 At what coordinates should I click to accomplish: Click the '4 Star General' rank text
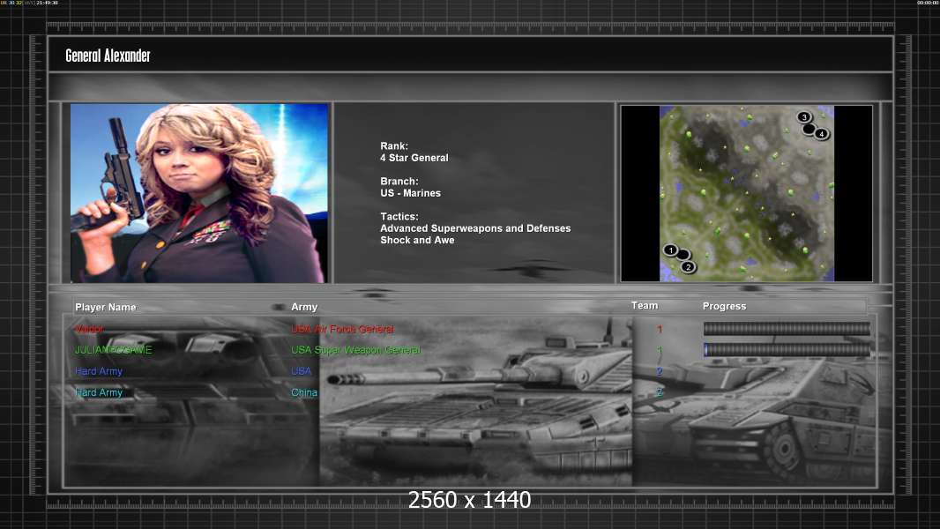[414, 158]
